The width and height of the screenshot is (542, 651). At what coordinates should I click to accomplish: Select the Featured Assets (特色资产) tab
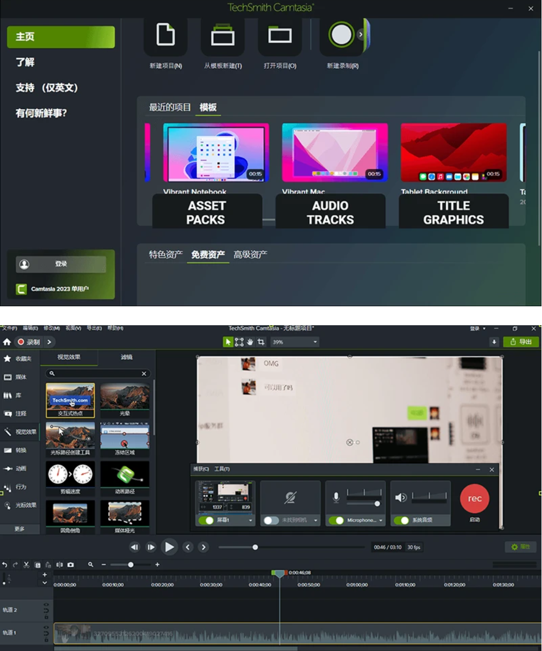pos(166,254)
